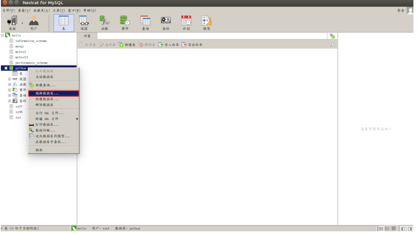Open the 事件 (Event) toolbar icon
This screenshot has height=234, width=417.
(x=125, y=23)
